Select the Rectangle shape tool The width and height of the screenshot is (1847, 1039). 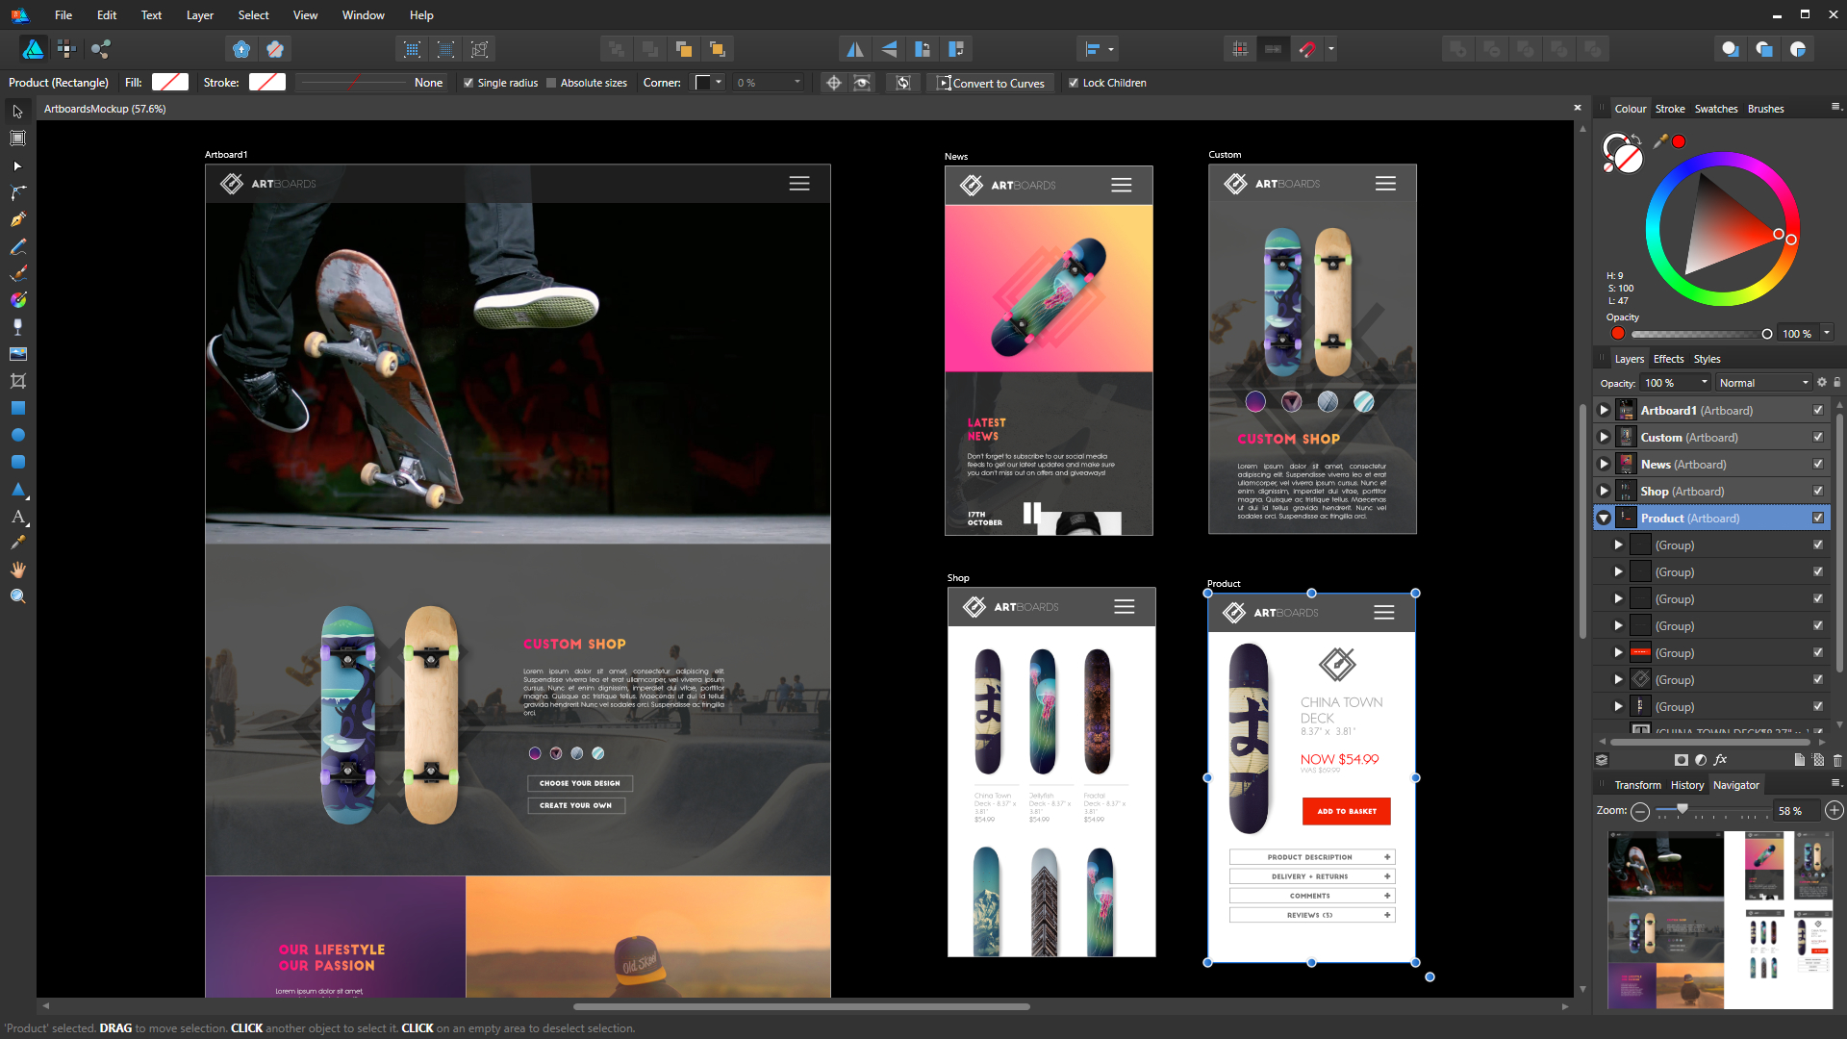pyautogui.click(x=17, y=408)
